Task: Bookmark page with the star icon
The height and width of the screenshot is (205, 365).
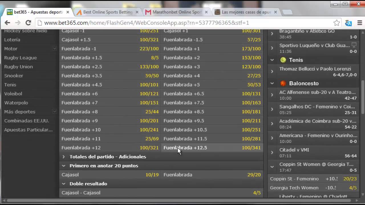Action: pos(337,23)
